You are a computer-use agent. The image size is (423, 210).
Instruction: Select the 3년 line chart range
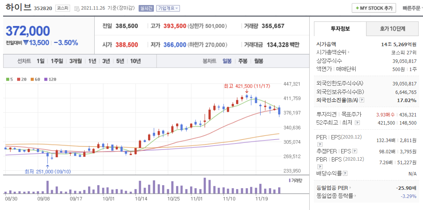tap(106, 61)
